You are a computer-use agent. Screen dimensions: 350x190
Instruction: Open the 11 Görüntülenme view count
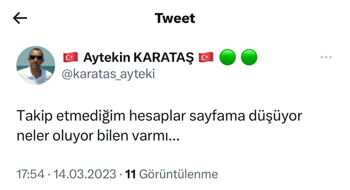pyautogui.click(x=172, y=174)
